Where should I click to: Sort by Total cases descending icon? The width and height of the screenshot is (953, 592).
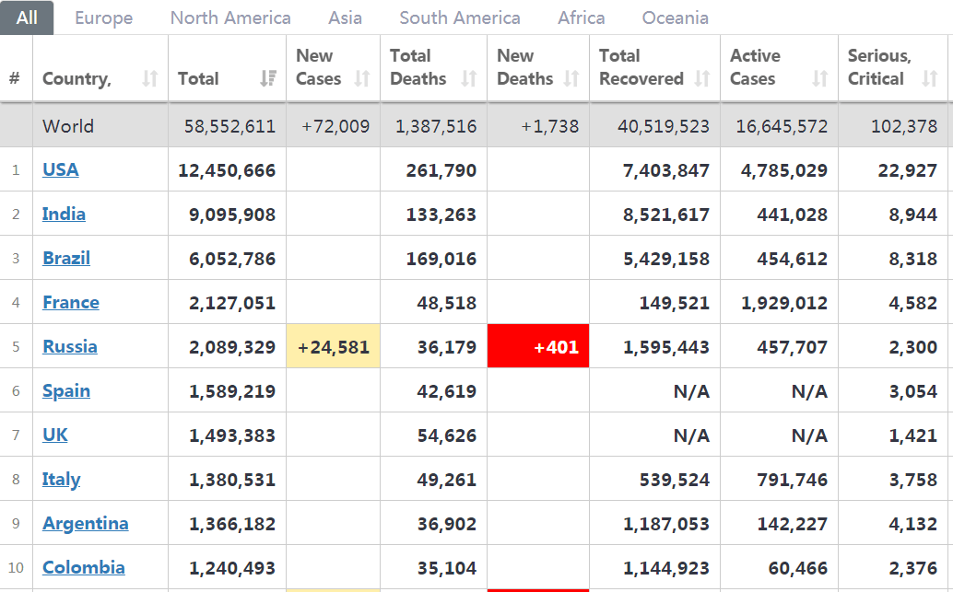coord(268,78)
